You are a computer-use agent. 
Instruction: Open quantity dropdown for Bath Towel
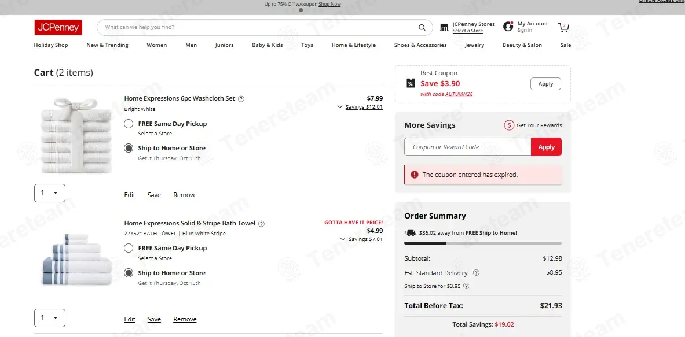pos(50,318)
